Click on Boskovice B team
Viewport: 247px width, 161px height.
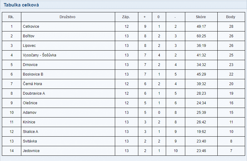(33, 74)
